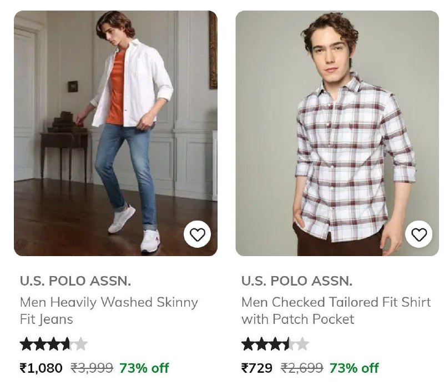Click the struck-through ₹3,999 original price
This screenshot has width=444, height=385.
click(x=92, y=368)
